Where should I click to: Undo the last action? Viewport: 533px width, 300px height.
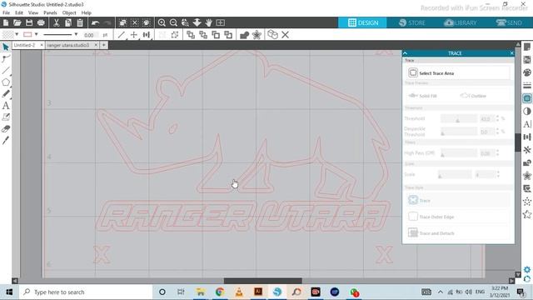tap(96, 22)
